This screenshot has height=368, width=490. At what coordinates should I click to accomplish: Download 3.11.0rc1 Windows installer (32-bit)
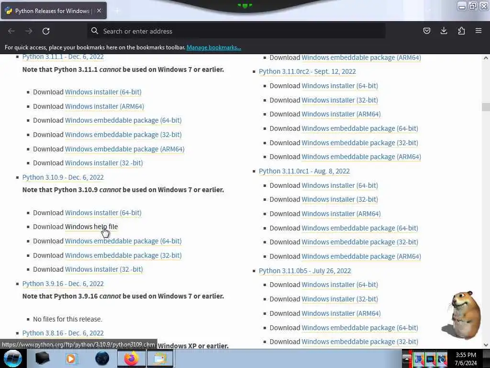click(340, 199)
